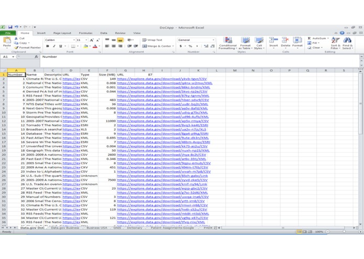This screenshot has height=259, width=364.
Task: Open the File tab
Action: (x=8, y=33)
